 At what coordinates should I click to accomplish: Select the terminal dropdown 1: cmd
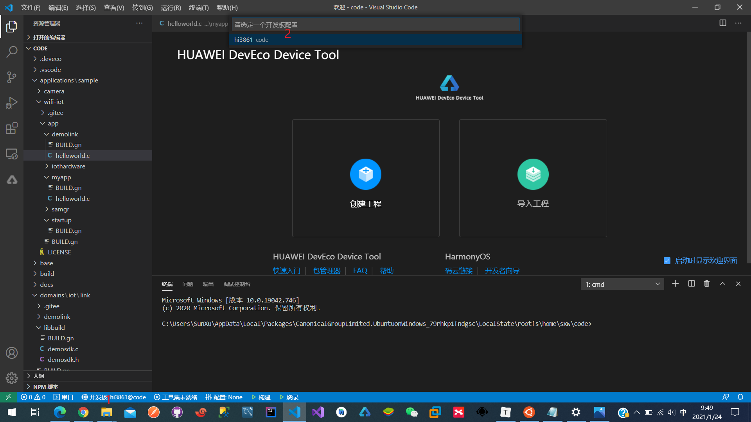(621, 284)
